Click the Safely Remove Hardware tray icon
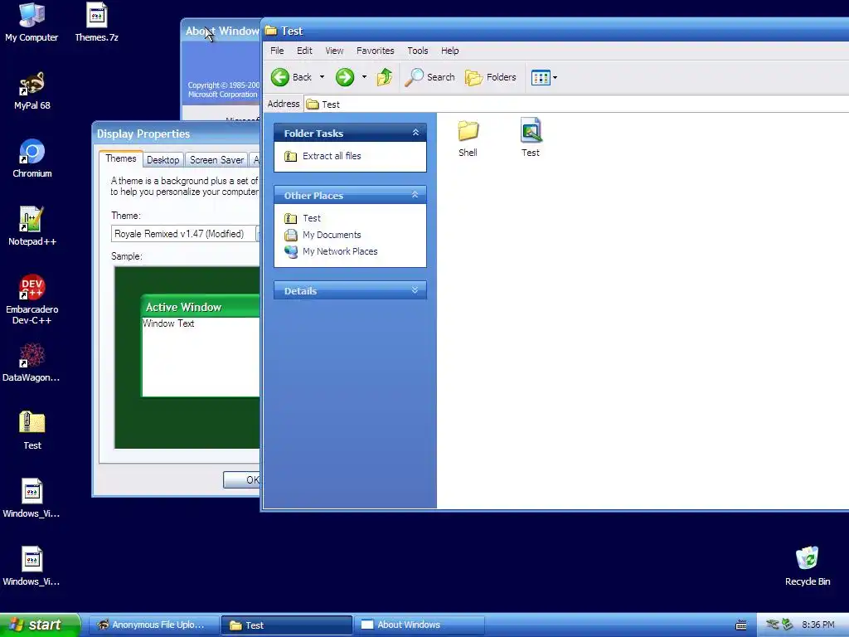The width and height of the screenshot is (849, 637). [x=788, y=625]
